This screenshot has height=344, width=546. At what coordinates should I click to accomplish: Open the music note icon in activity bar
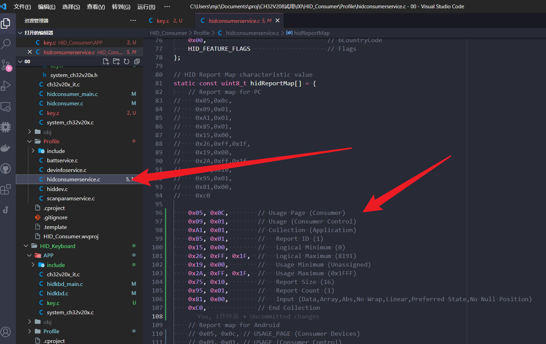click(6, 210)
